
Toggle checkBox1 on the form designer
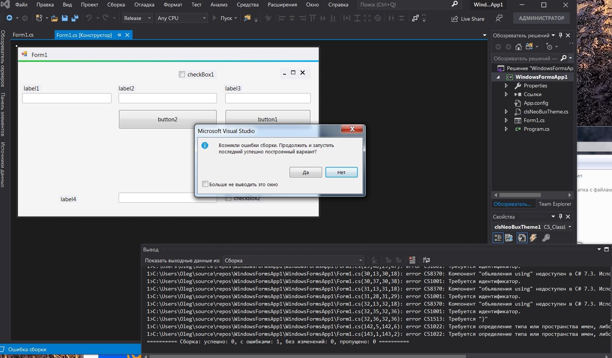(182, 75)
